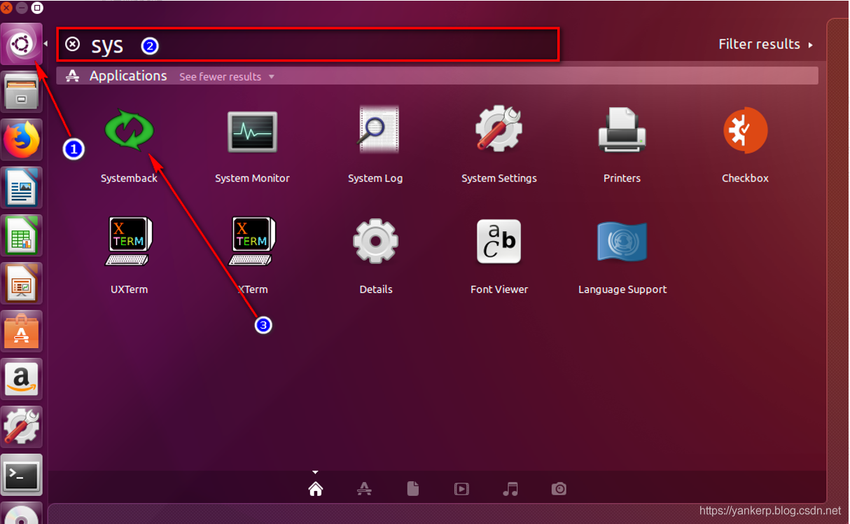Launch the Systemback application
Image resolution: width=850 pixels, height=524 pixels.
[130, 131]
